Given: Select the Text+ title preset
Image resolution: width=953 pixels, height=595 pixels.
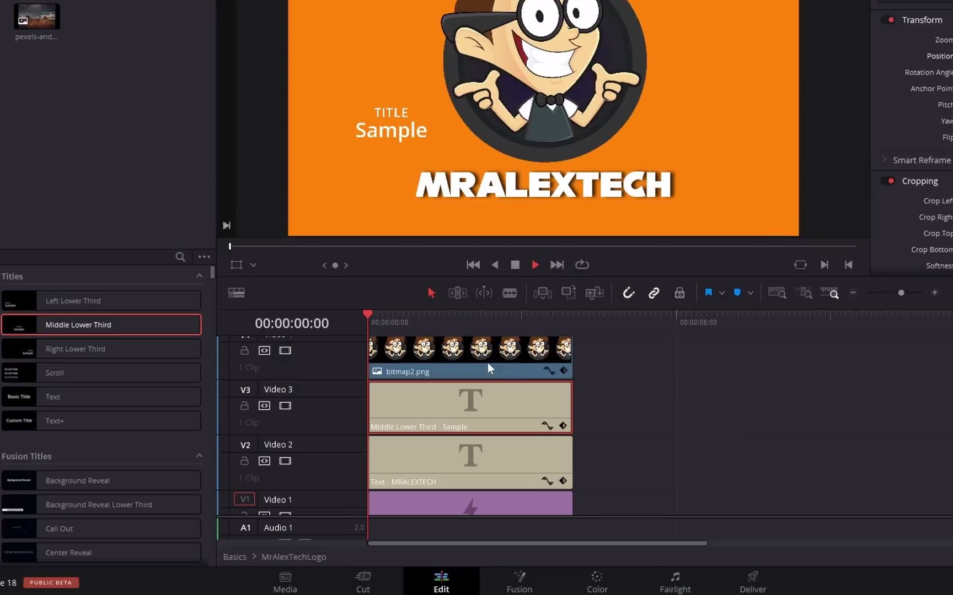Looking at the screenshot, I should click(101, 421).
